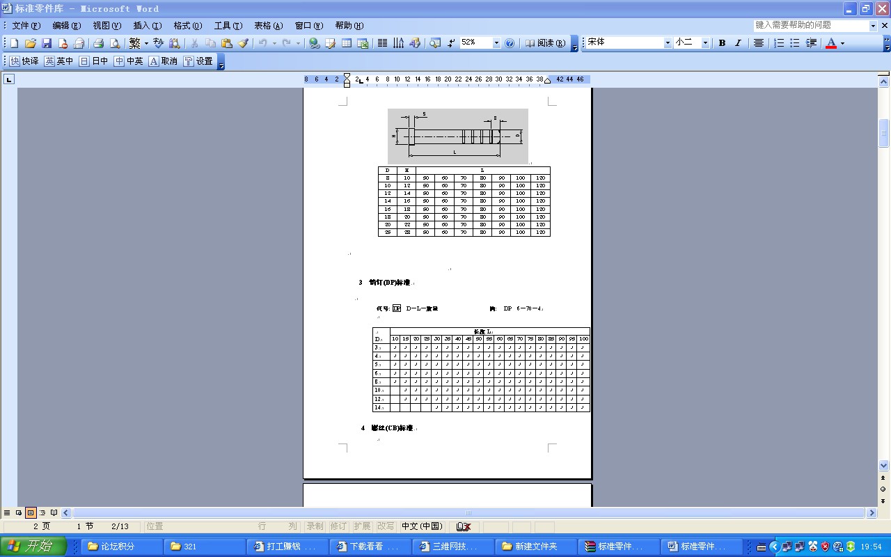Click the 快译 translate button
Image resolution: width=891 pixels, height=557 pixels.
(24, 61)
